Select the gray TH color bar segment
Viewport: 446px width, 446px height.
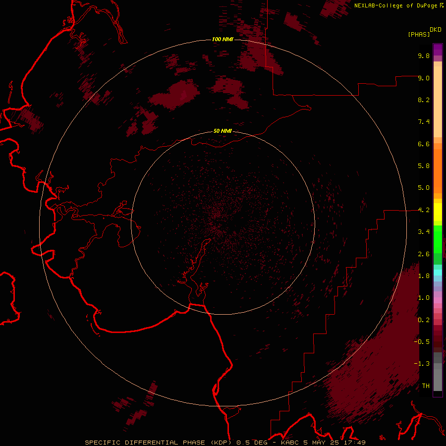(438, 380)
